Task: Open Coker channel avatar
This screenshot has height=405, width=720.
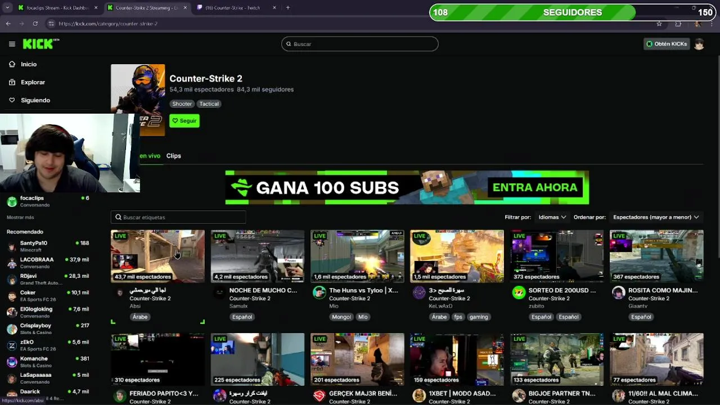Action: pos(12,296)
